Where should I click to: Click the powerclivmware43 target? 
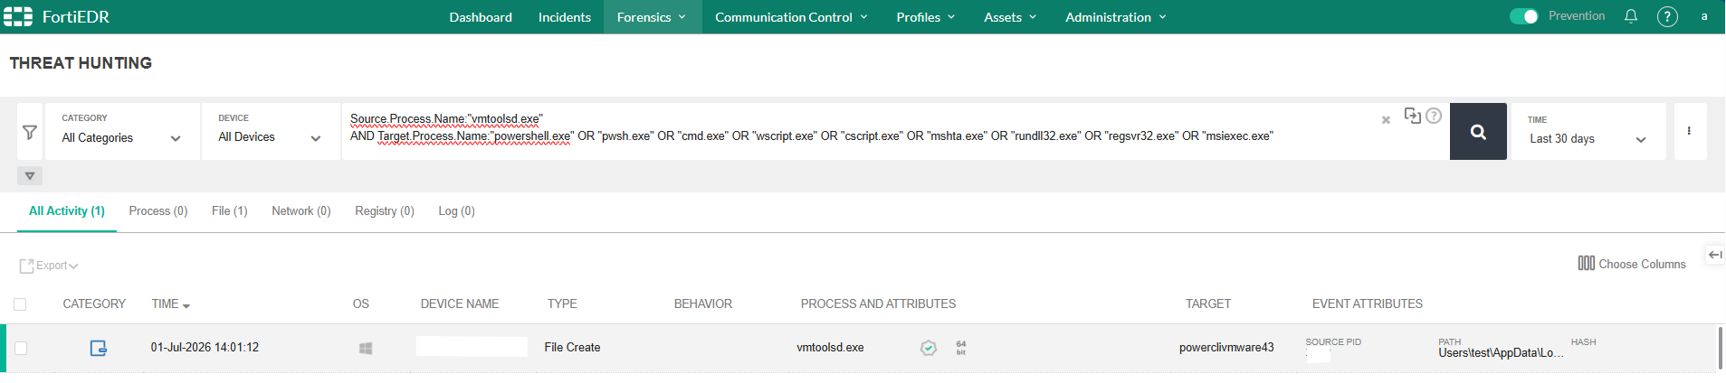click(x=1226, y=348)
